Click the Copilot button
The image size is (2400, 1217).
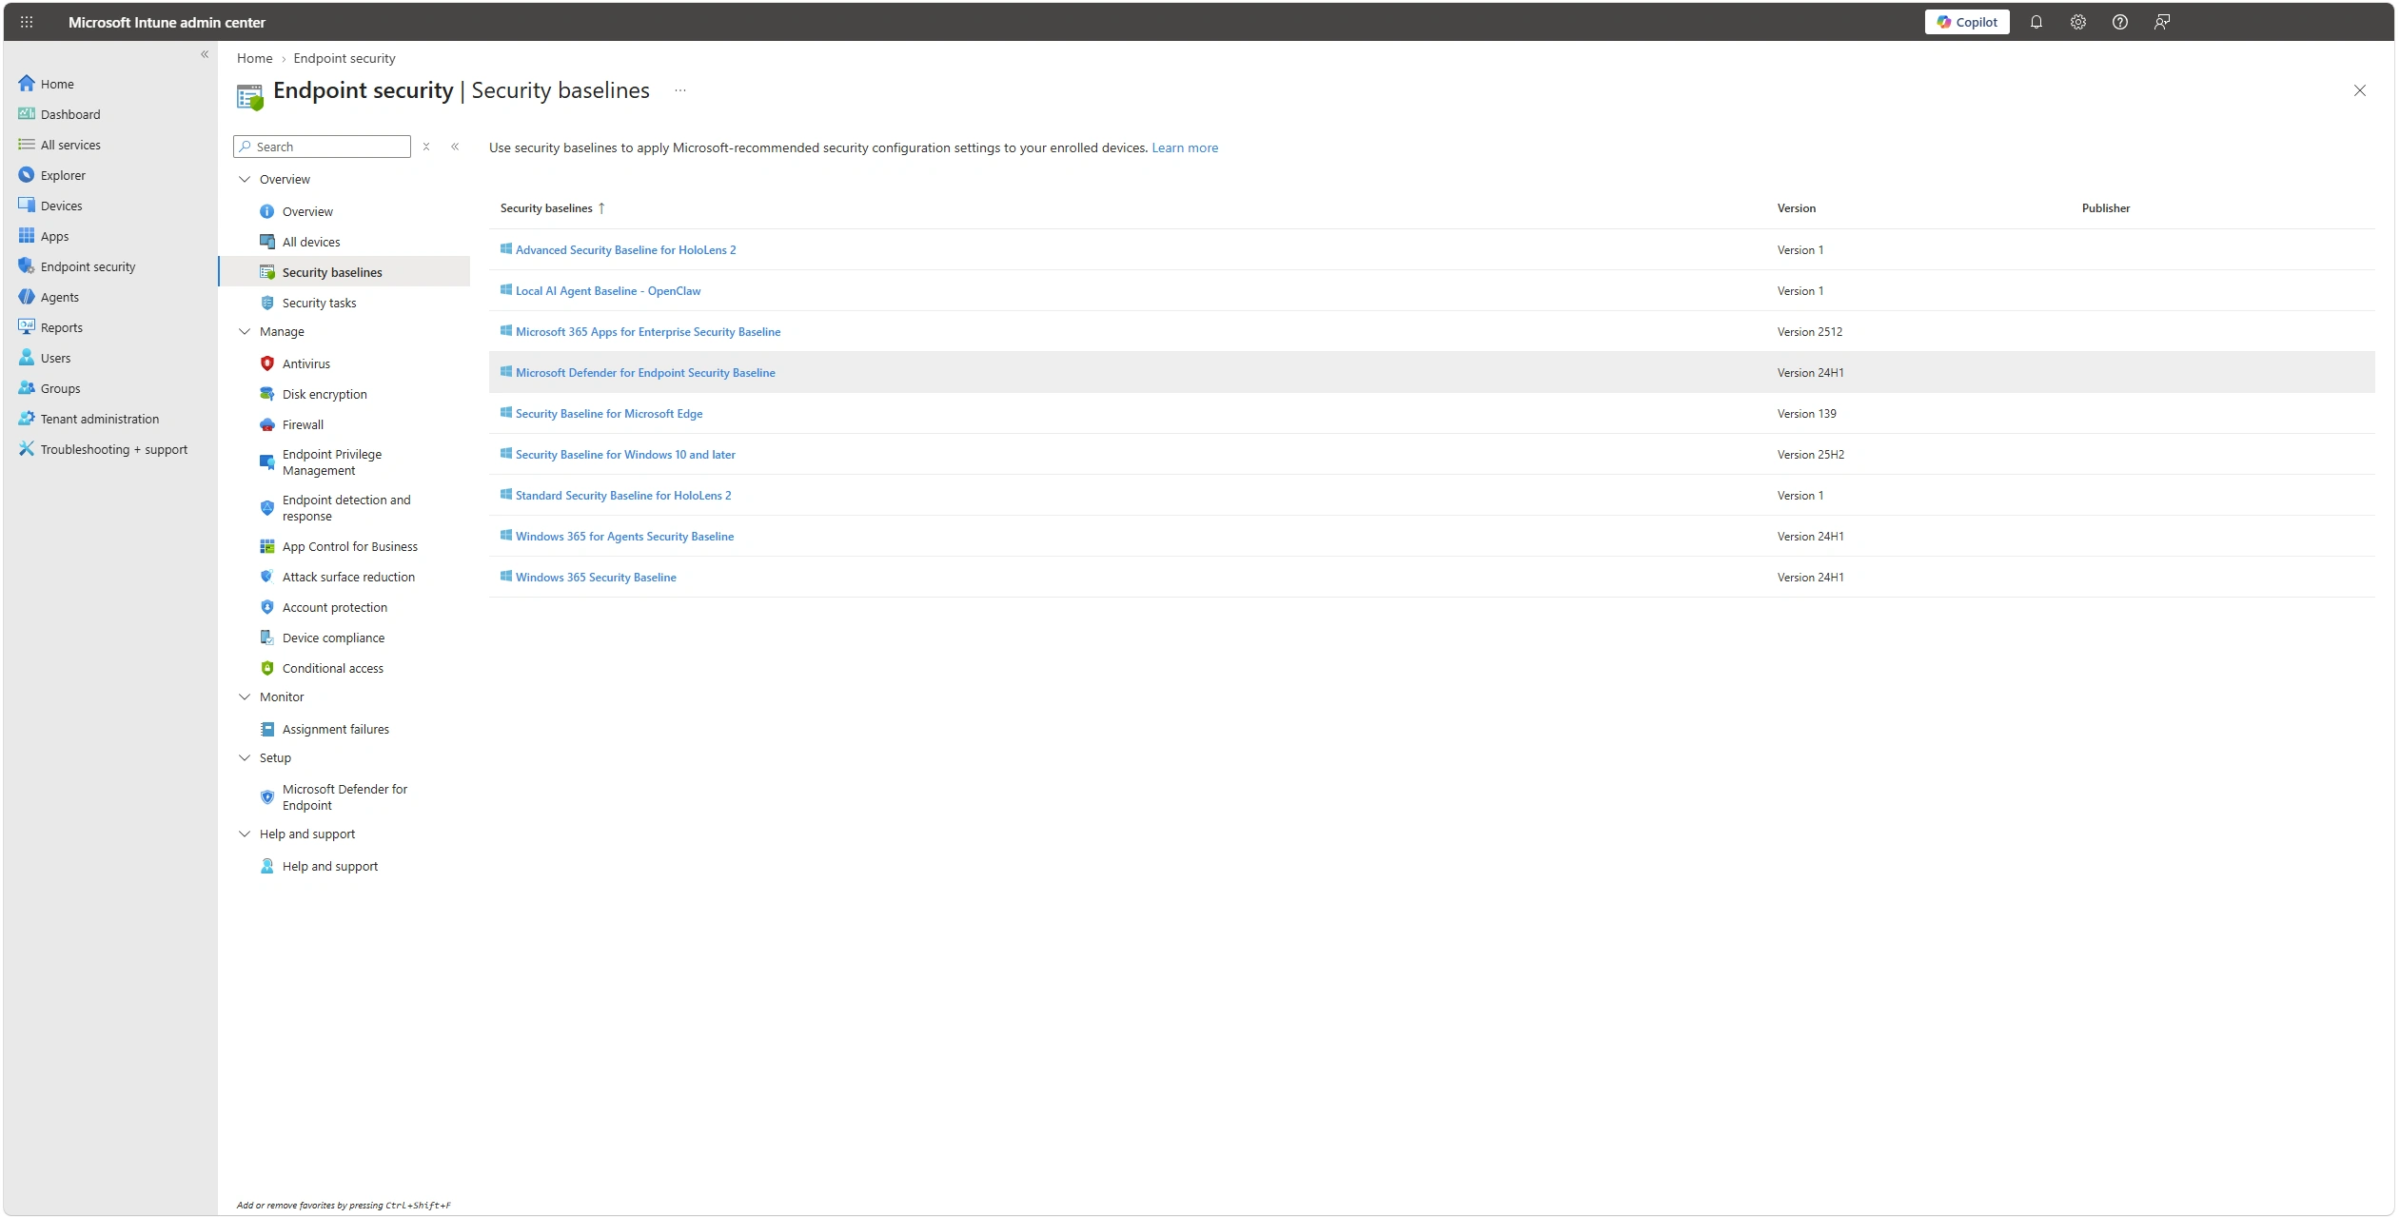pyautogui.click(x=1967, y=22)
